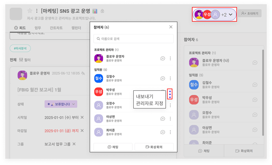
Task: Click the lock icon beside project title
Action: [x=103, y=11]
